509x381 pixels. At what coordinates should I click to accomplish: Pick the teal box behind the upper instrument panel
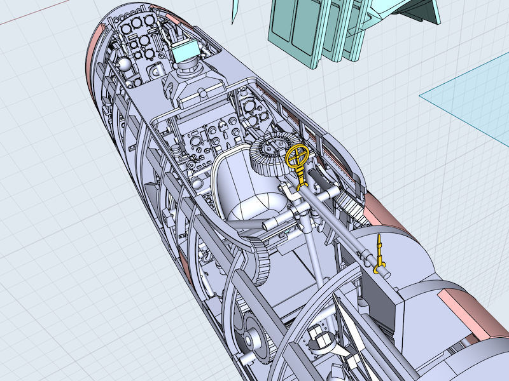pos(185,51)
